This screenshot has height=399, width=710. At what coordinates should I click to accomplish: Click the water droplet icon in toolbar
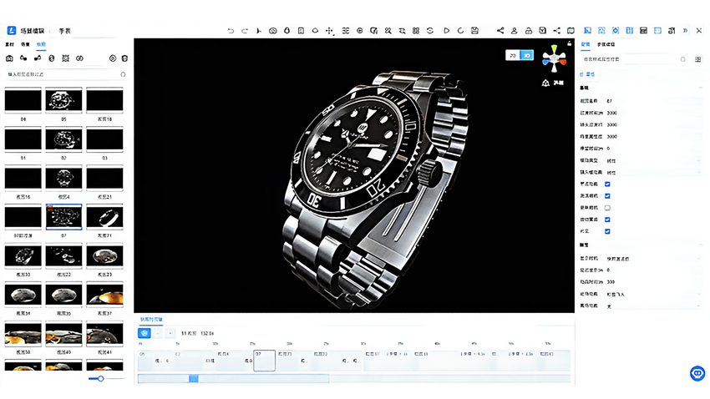(x=287, y=31)
